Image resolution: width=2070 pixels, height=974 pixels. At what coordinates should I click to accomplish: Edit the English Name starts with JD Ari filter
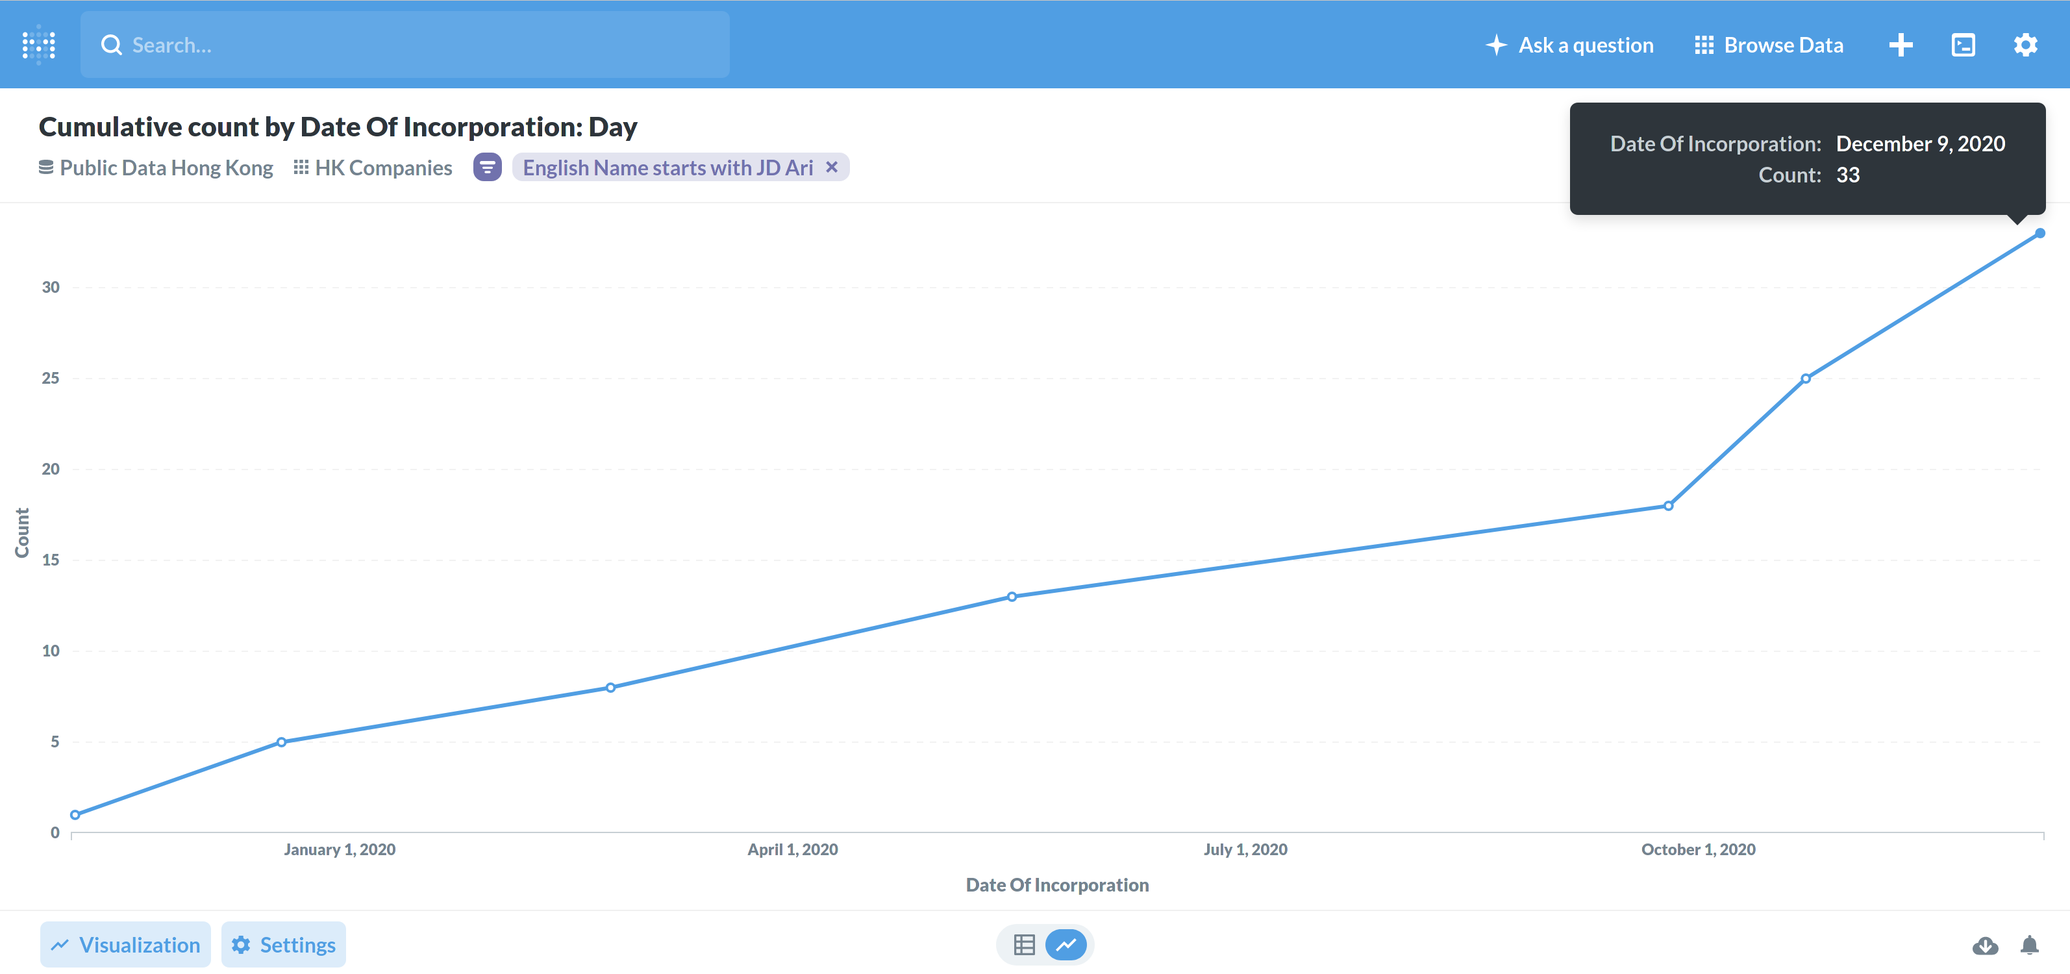point(667,167)
